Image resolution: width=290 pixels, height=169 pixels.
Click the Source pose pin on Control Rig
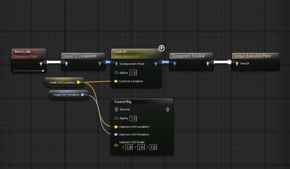tap(116, 110)
